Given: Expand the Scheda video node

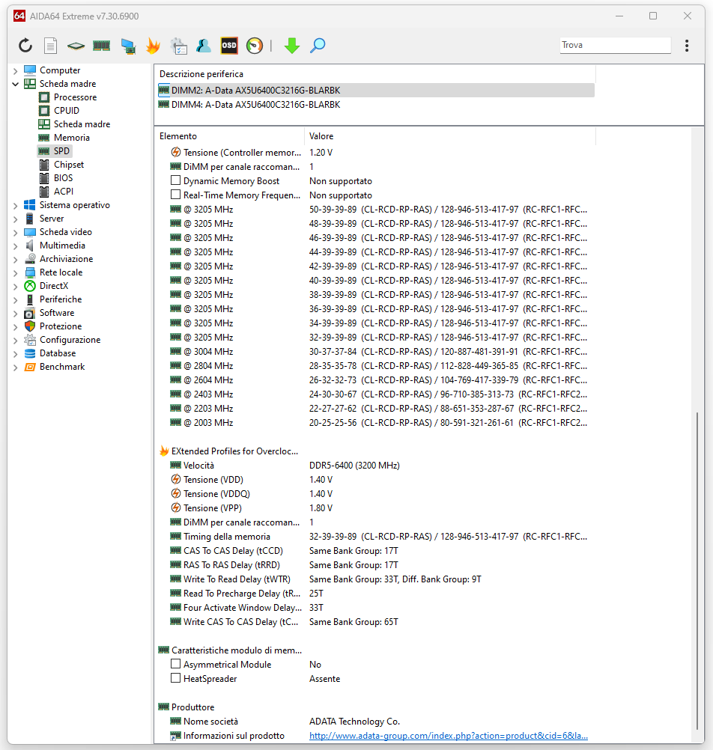Looking at the screenshot, I should [x=15, y=233].
